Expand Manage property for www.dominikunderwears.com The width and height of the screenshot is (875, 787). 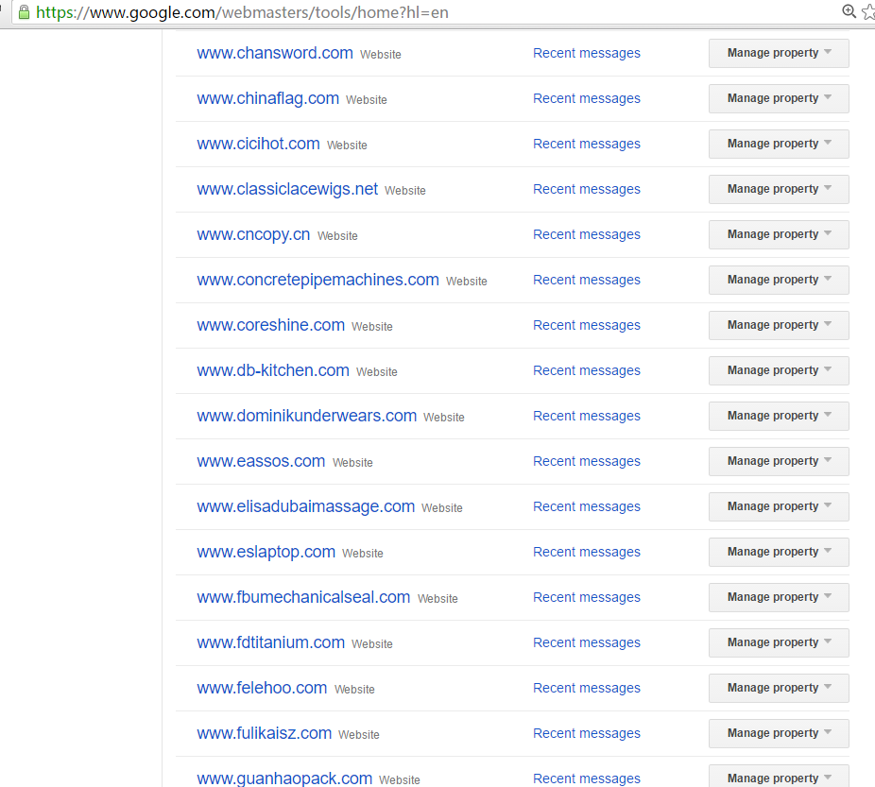(779, 416)
